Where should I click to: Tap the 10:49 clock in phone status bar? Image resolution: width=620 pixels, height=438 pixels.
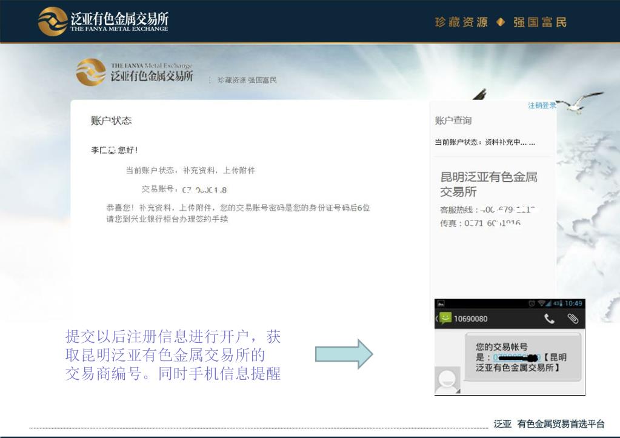[x=573, y=304]
